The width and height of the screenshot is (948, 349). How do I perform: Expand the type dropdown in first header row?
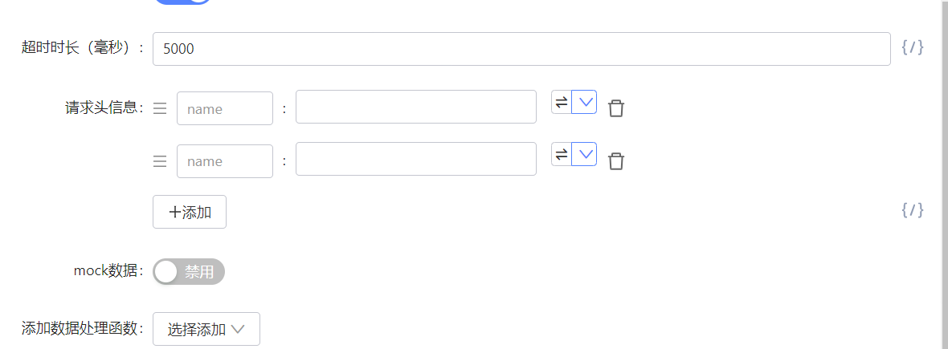(585, 102)
